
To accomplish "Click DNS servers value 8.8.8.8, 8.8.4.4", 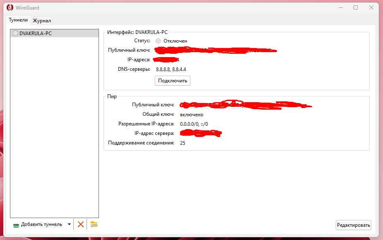I will pyautogui.click(x=171, y=70).
